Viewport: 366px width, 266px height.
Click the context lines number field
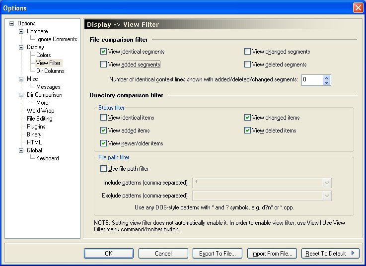311,80
